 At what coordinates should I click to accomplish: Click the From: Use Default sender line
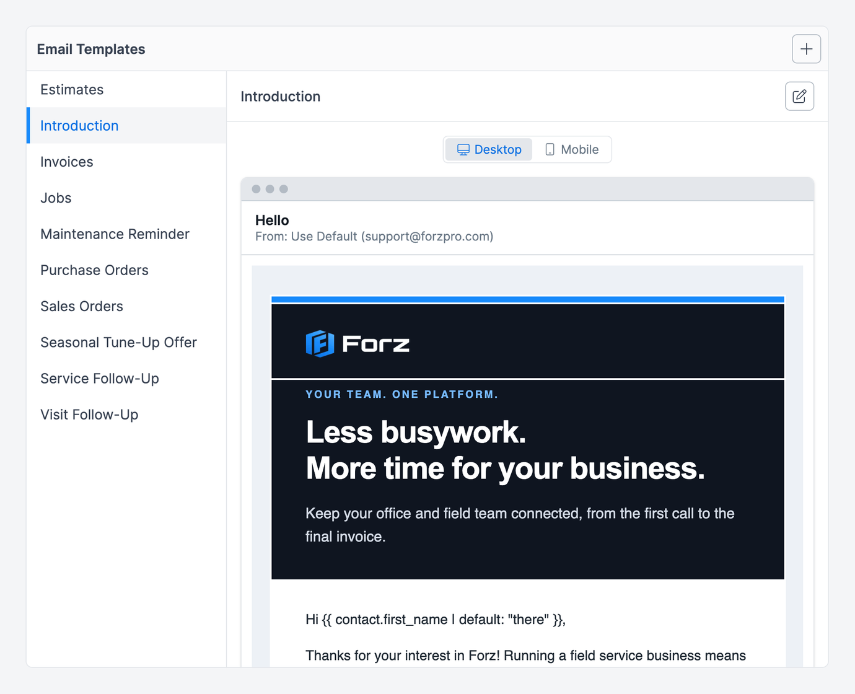point(374,237)
